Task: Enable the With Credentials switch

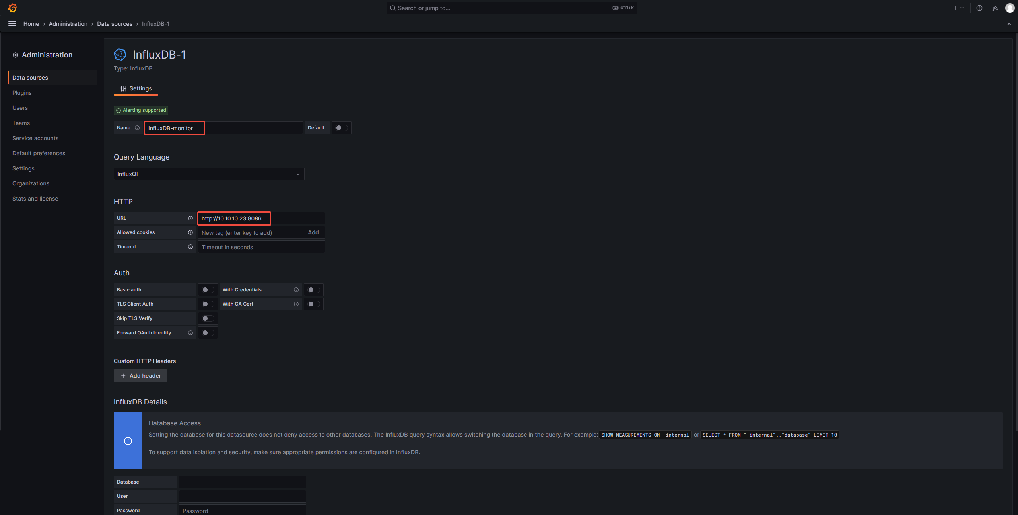Action: (314, 290)
